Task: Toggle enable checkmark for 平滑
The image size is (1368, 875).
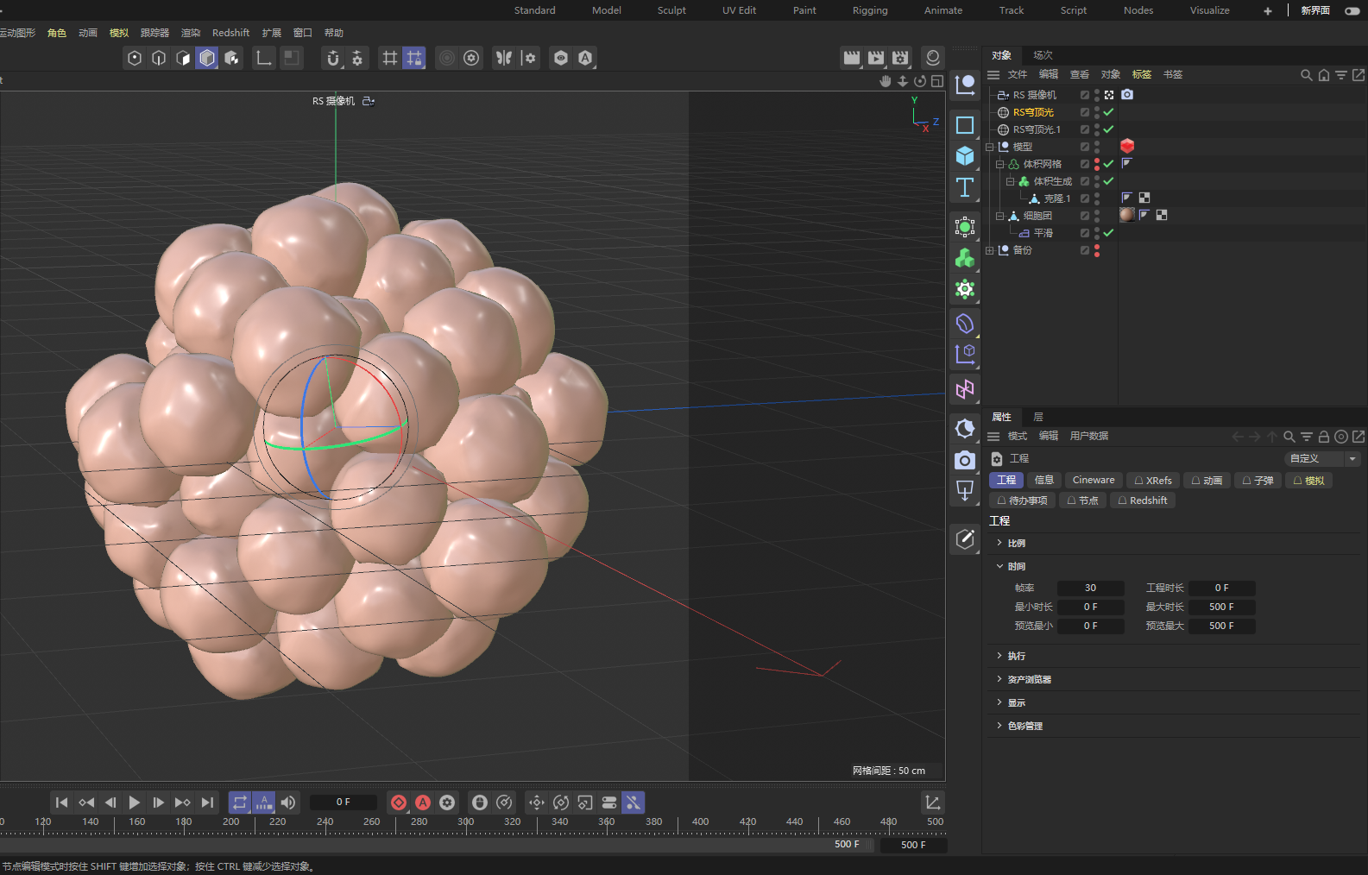Action: 1108,233
